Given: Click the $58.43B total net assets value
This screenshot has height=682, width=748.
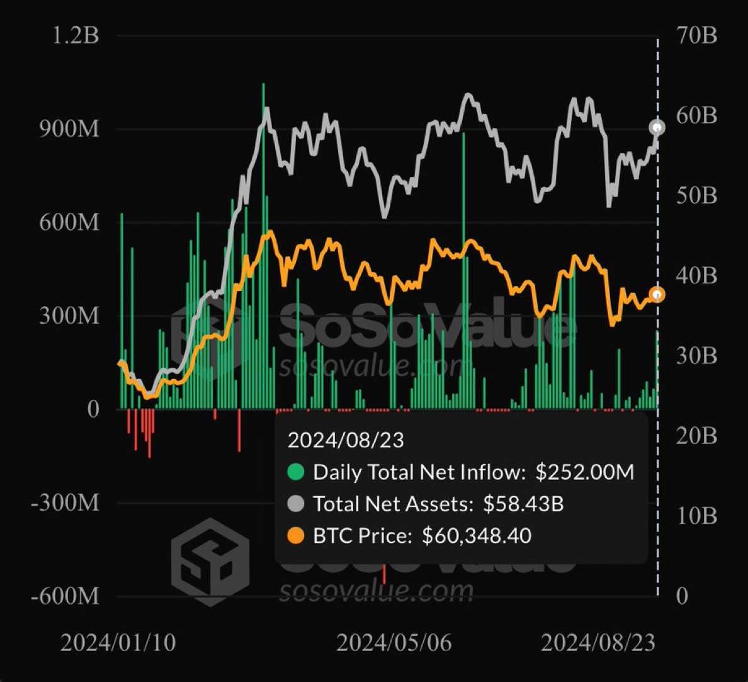Looking at the screenshot, I should [523, 504].
